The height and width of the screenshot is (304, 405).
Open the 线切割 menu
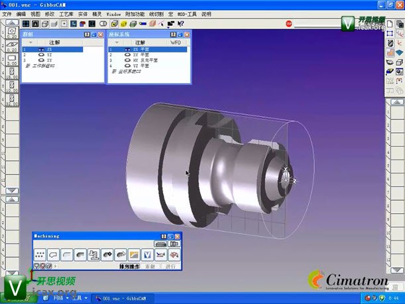tap(156, 14)
